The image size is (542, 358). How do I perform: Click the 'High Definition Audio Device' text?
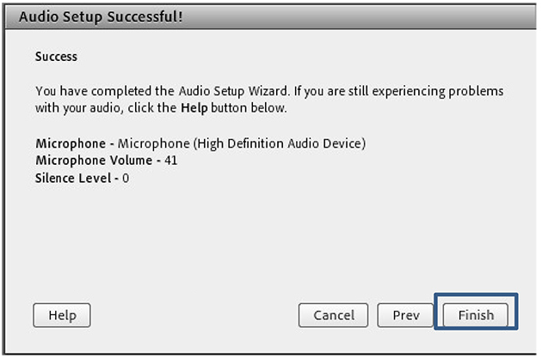click(x=277, y=143)
